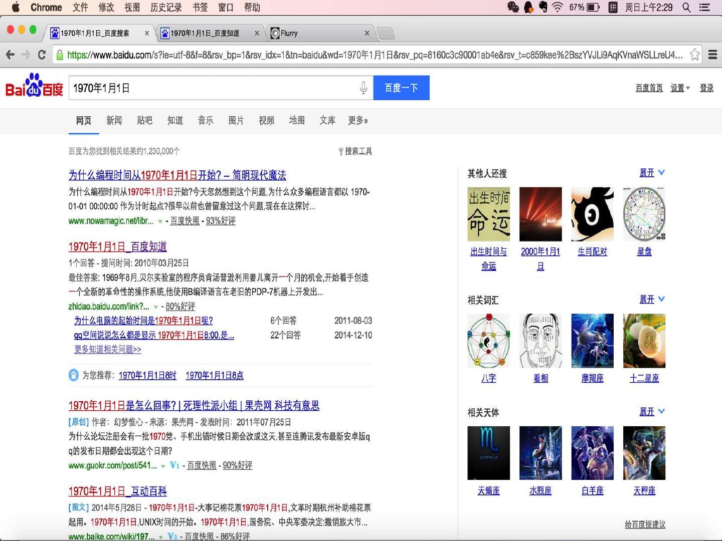This screenshot has height=541, width=722.
Task: Expand the 其他人还搜 section
Action: (x=652, y=173)
